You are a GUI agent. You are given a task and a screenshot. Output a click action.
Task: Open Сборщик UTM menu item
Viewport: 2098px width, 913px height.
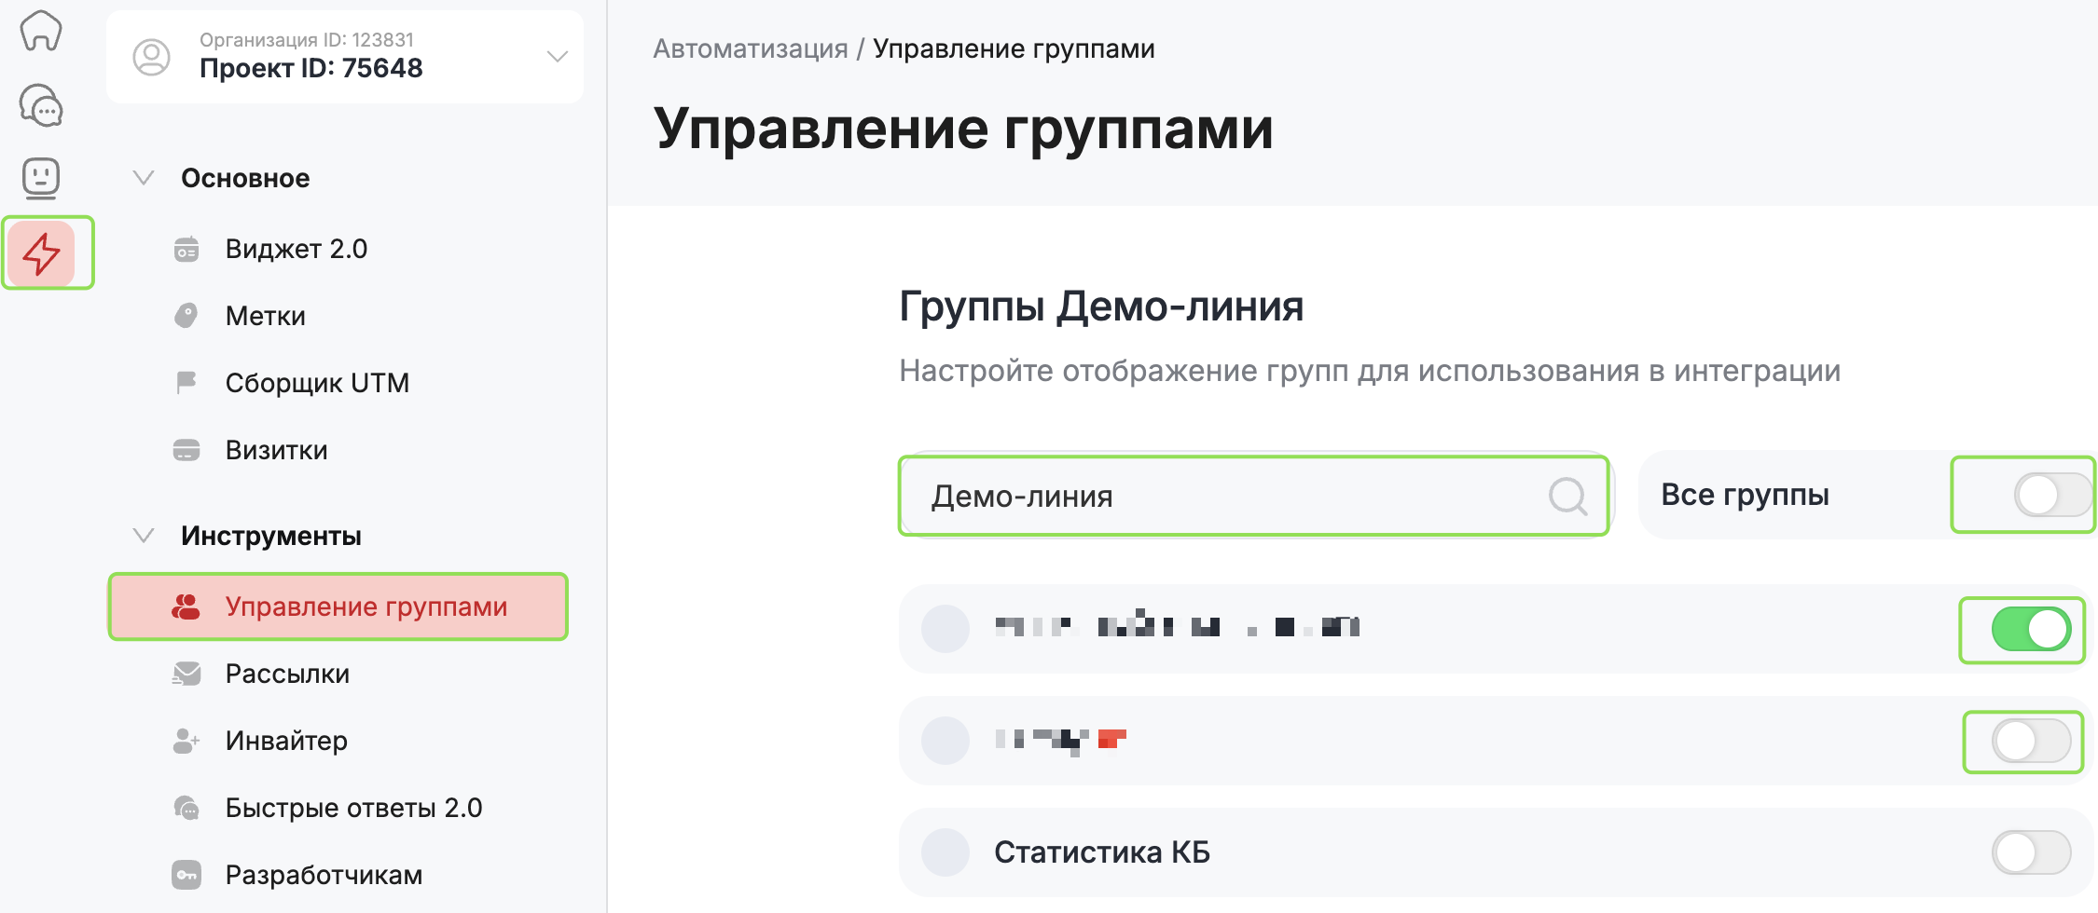(317, 383)
